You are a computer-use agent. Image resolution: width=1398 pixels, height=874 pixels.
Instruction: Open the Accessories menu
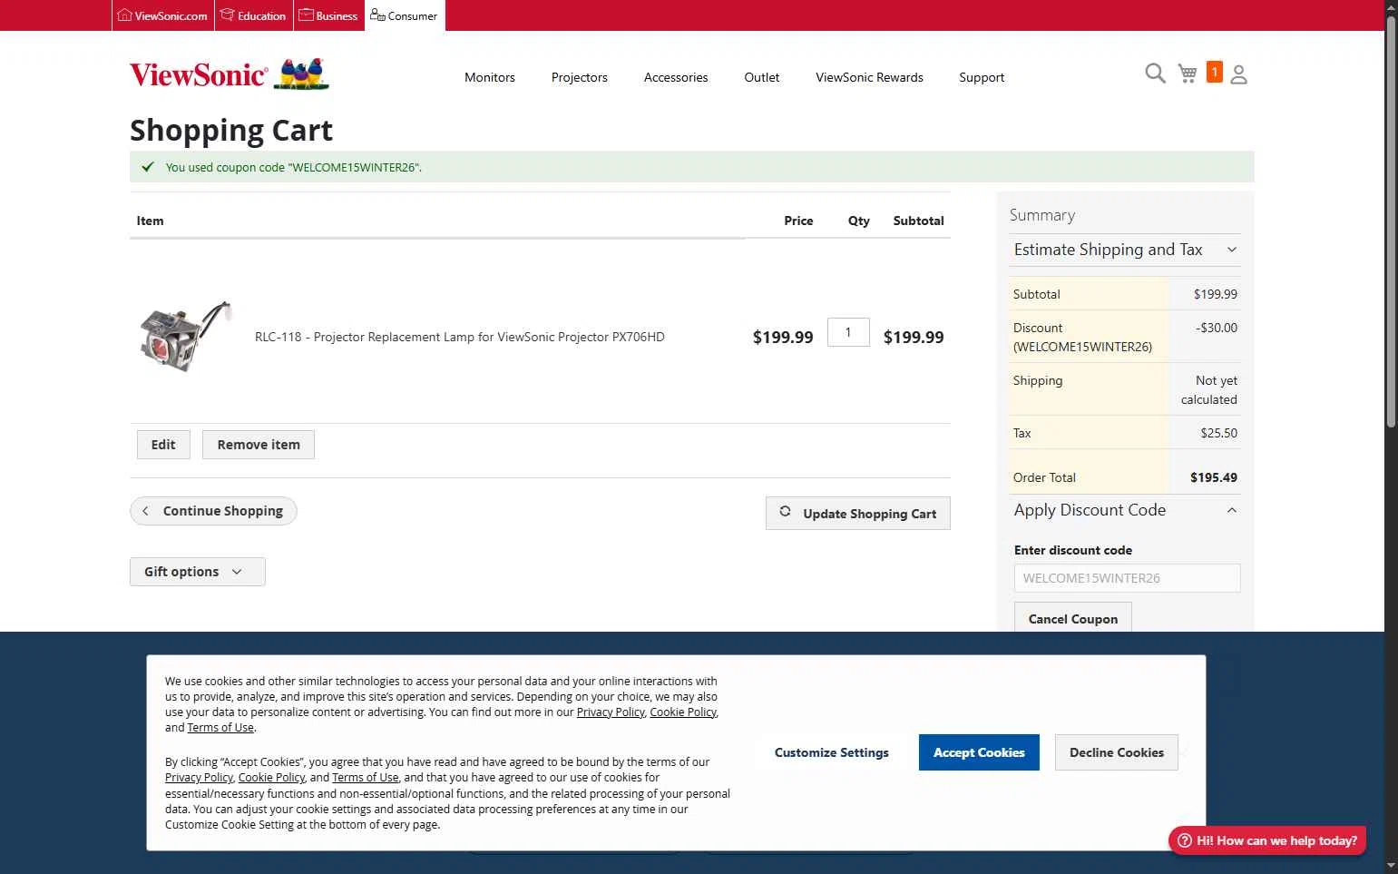tap(676, 77)
